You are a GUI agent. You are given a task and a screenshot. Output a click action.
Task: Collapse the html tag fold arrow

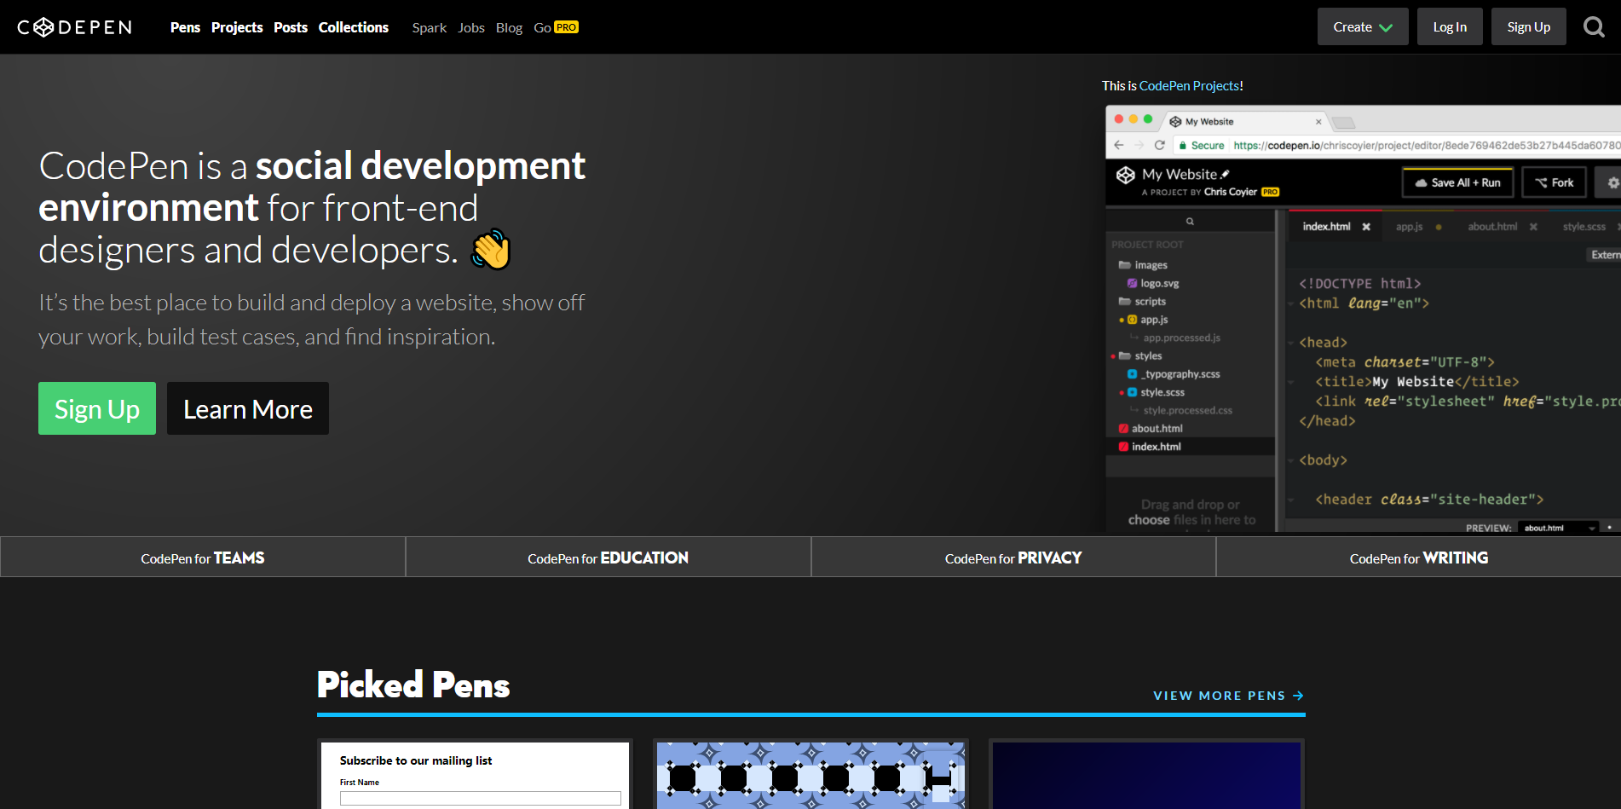pyautogui.click(x=1290, y=303)
